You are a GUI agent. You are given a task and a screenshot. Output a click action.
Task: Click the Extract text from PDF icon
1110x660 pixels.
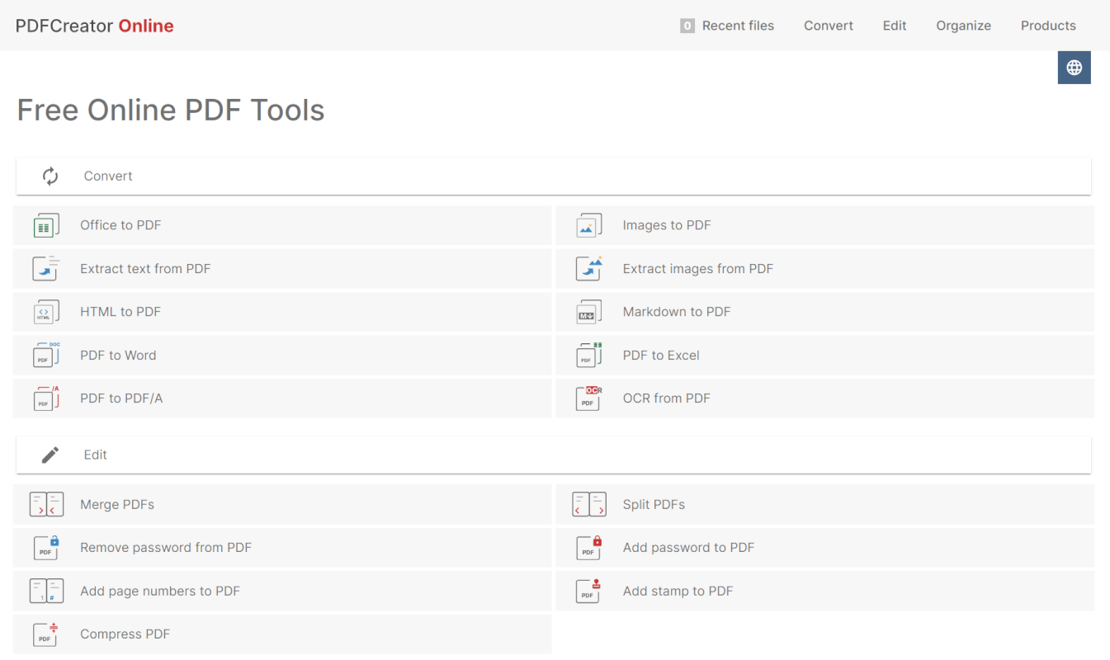click(x=46, y=268)
